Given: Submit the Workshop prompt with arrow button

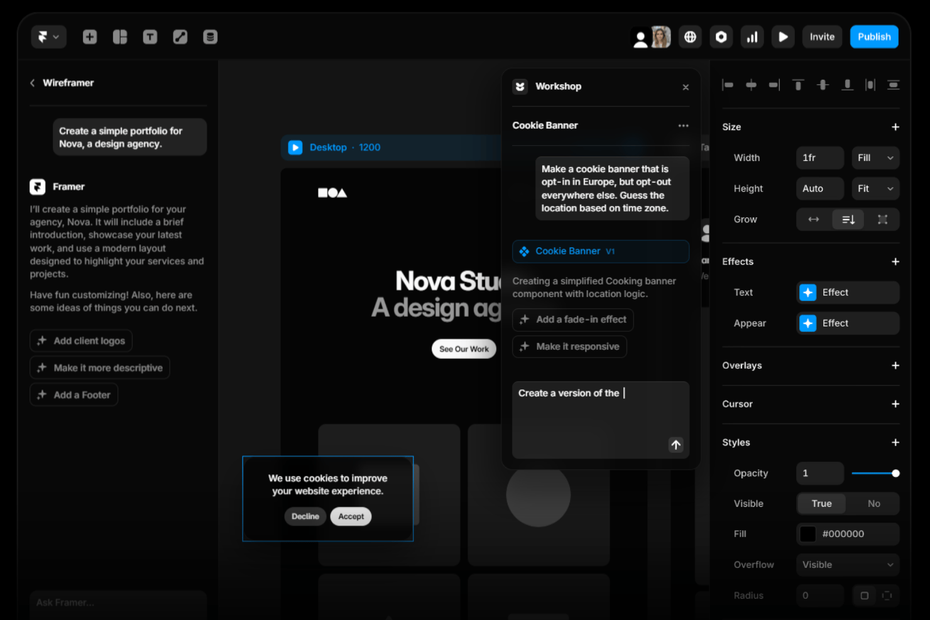Looking at the screenshot, I should pyautogui.click(x=676, y=445).
